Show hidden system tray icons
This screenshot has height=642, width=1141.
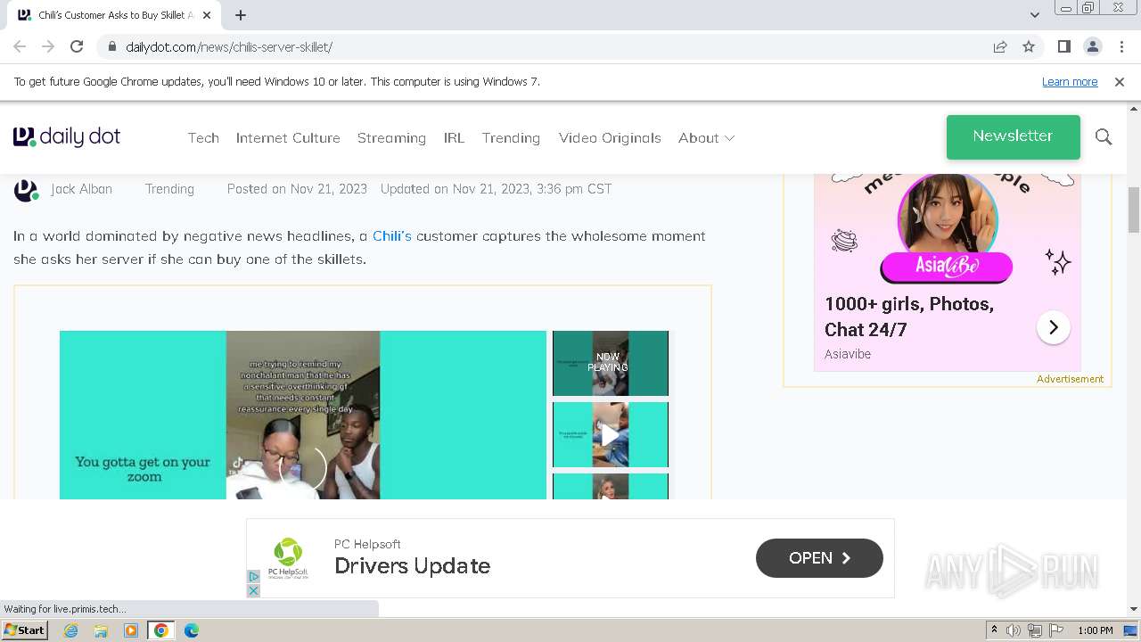point(994,630)
